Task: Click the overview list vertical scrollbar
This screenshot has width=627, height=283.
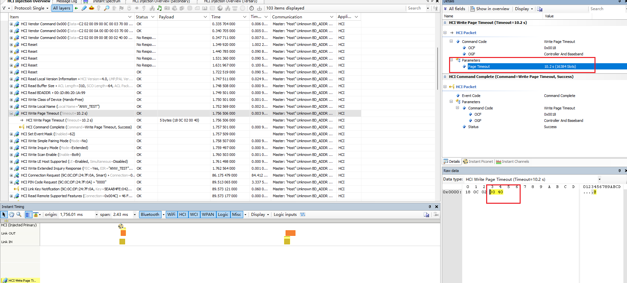Action: 438,69
